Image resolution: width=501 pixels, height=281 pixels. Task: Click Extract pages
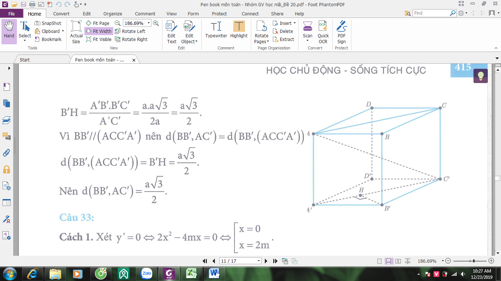[x=284, y=39]
